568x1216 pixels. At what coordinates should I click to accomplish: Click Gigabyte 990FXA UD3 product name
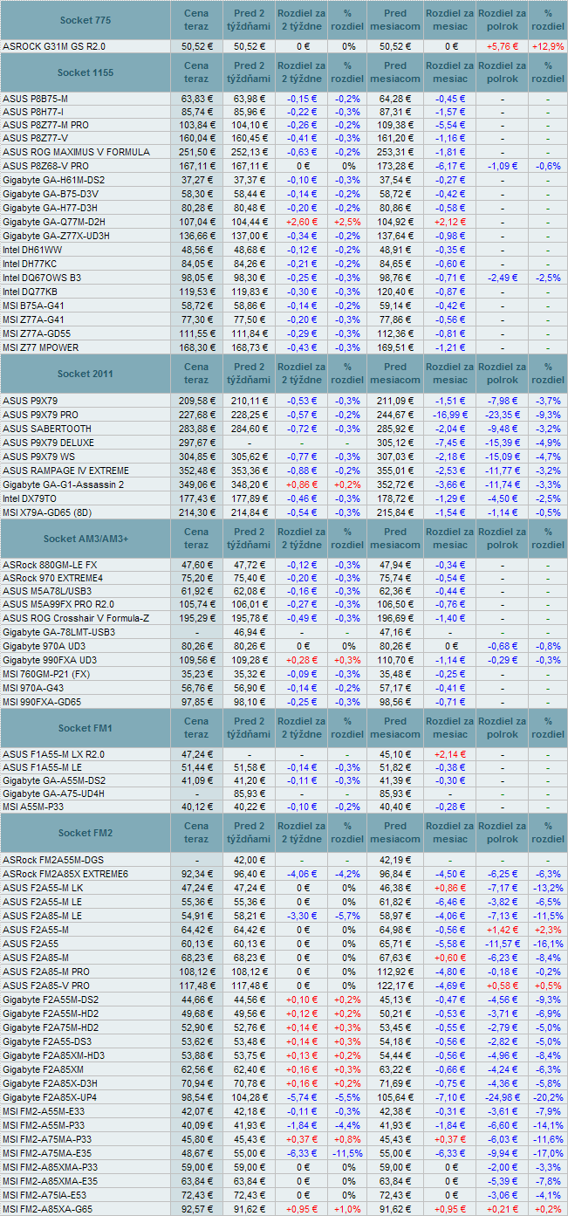tap(50, 660)
